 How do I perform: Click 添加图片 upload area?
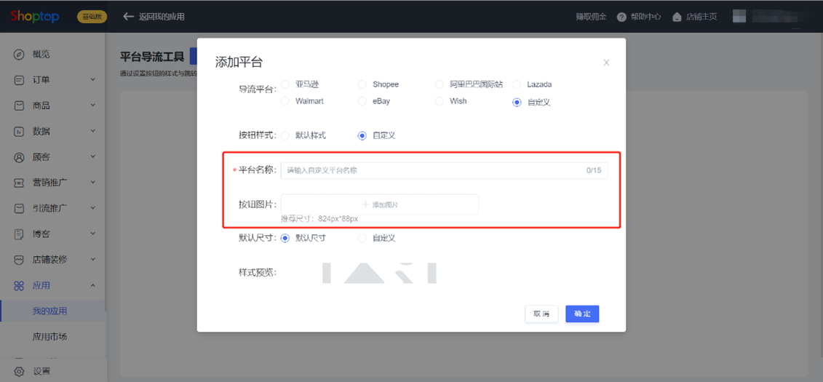click(x=380, y=204)
